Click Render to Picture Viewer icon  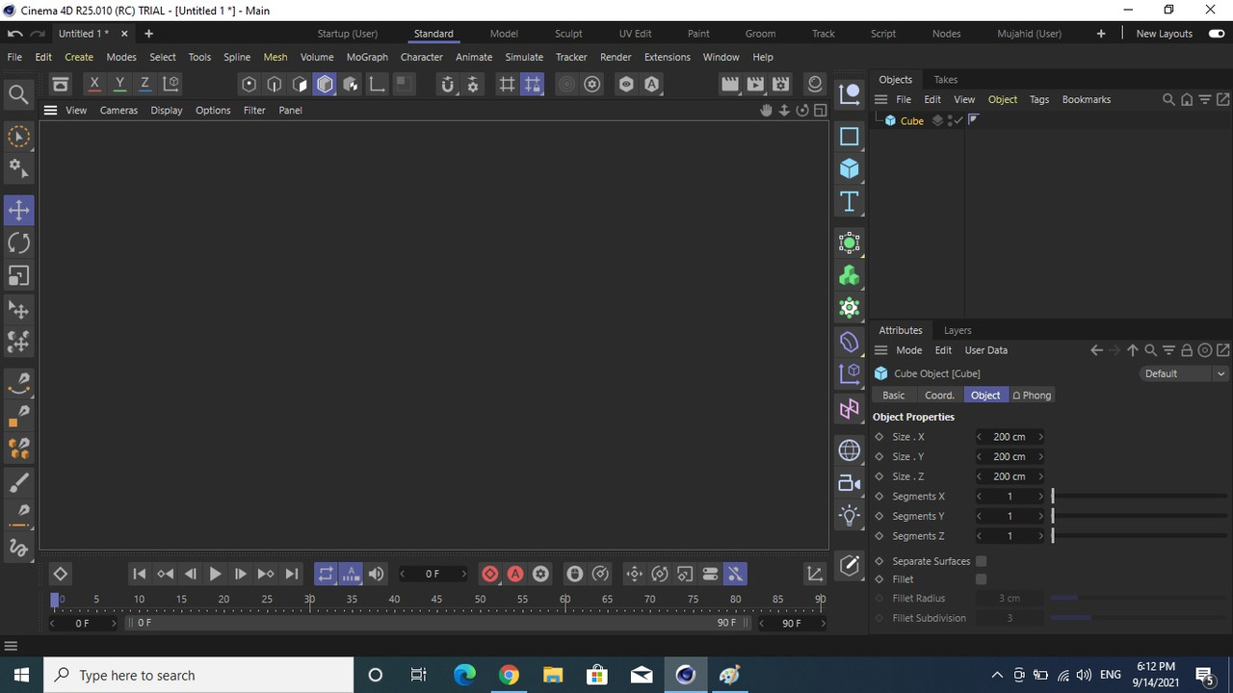755,85
